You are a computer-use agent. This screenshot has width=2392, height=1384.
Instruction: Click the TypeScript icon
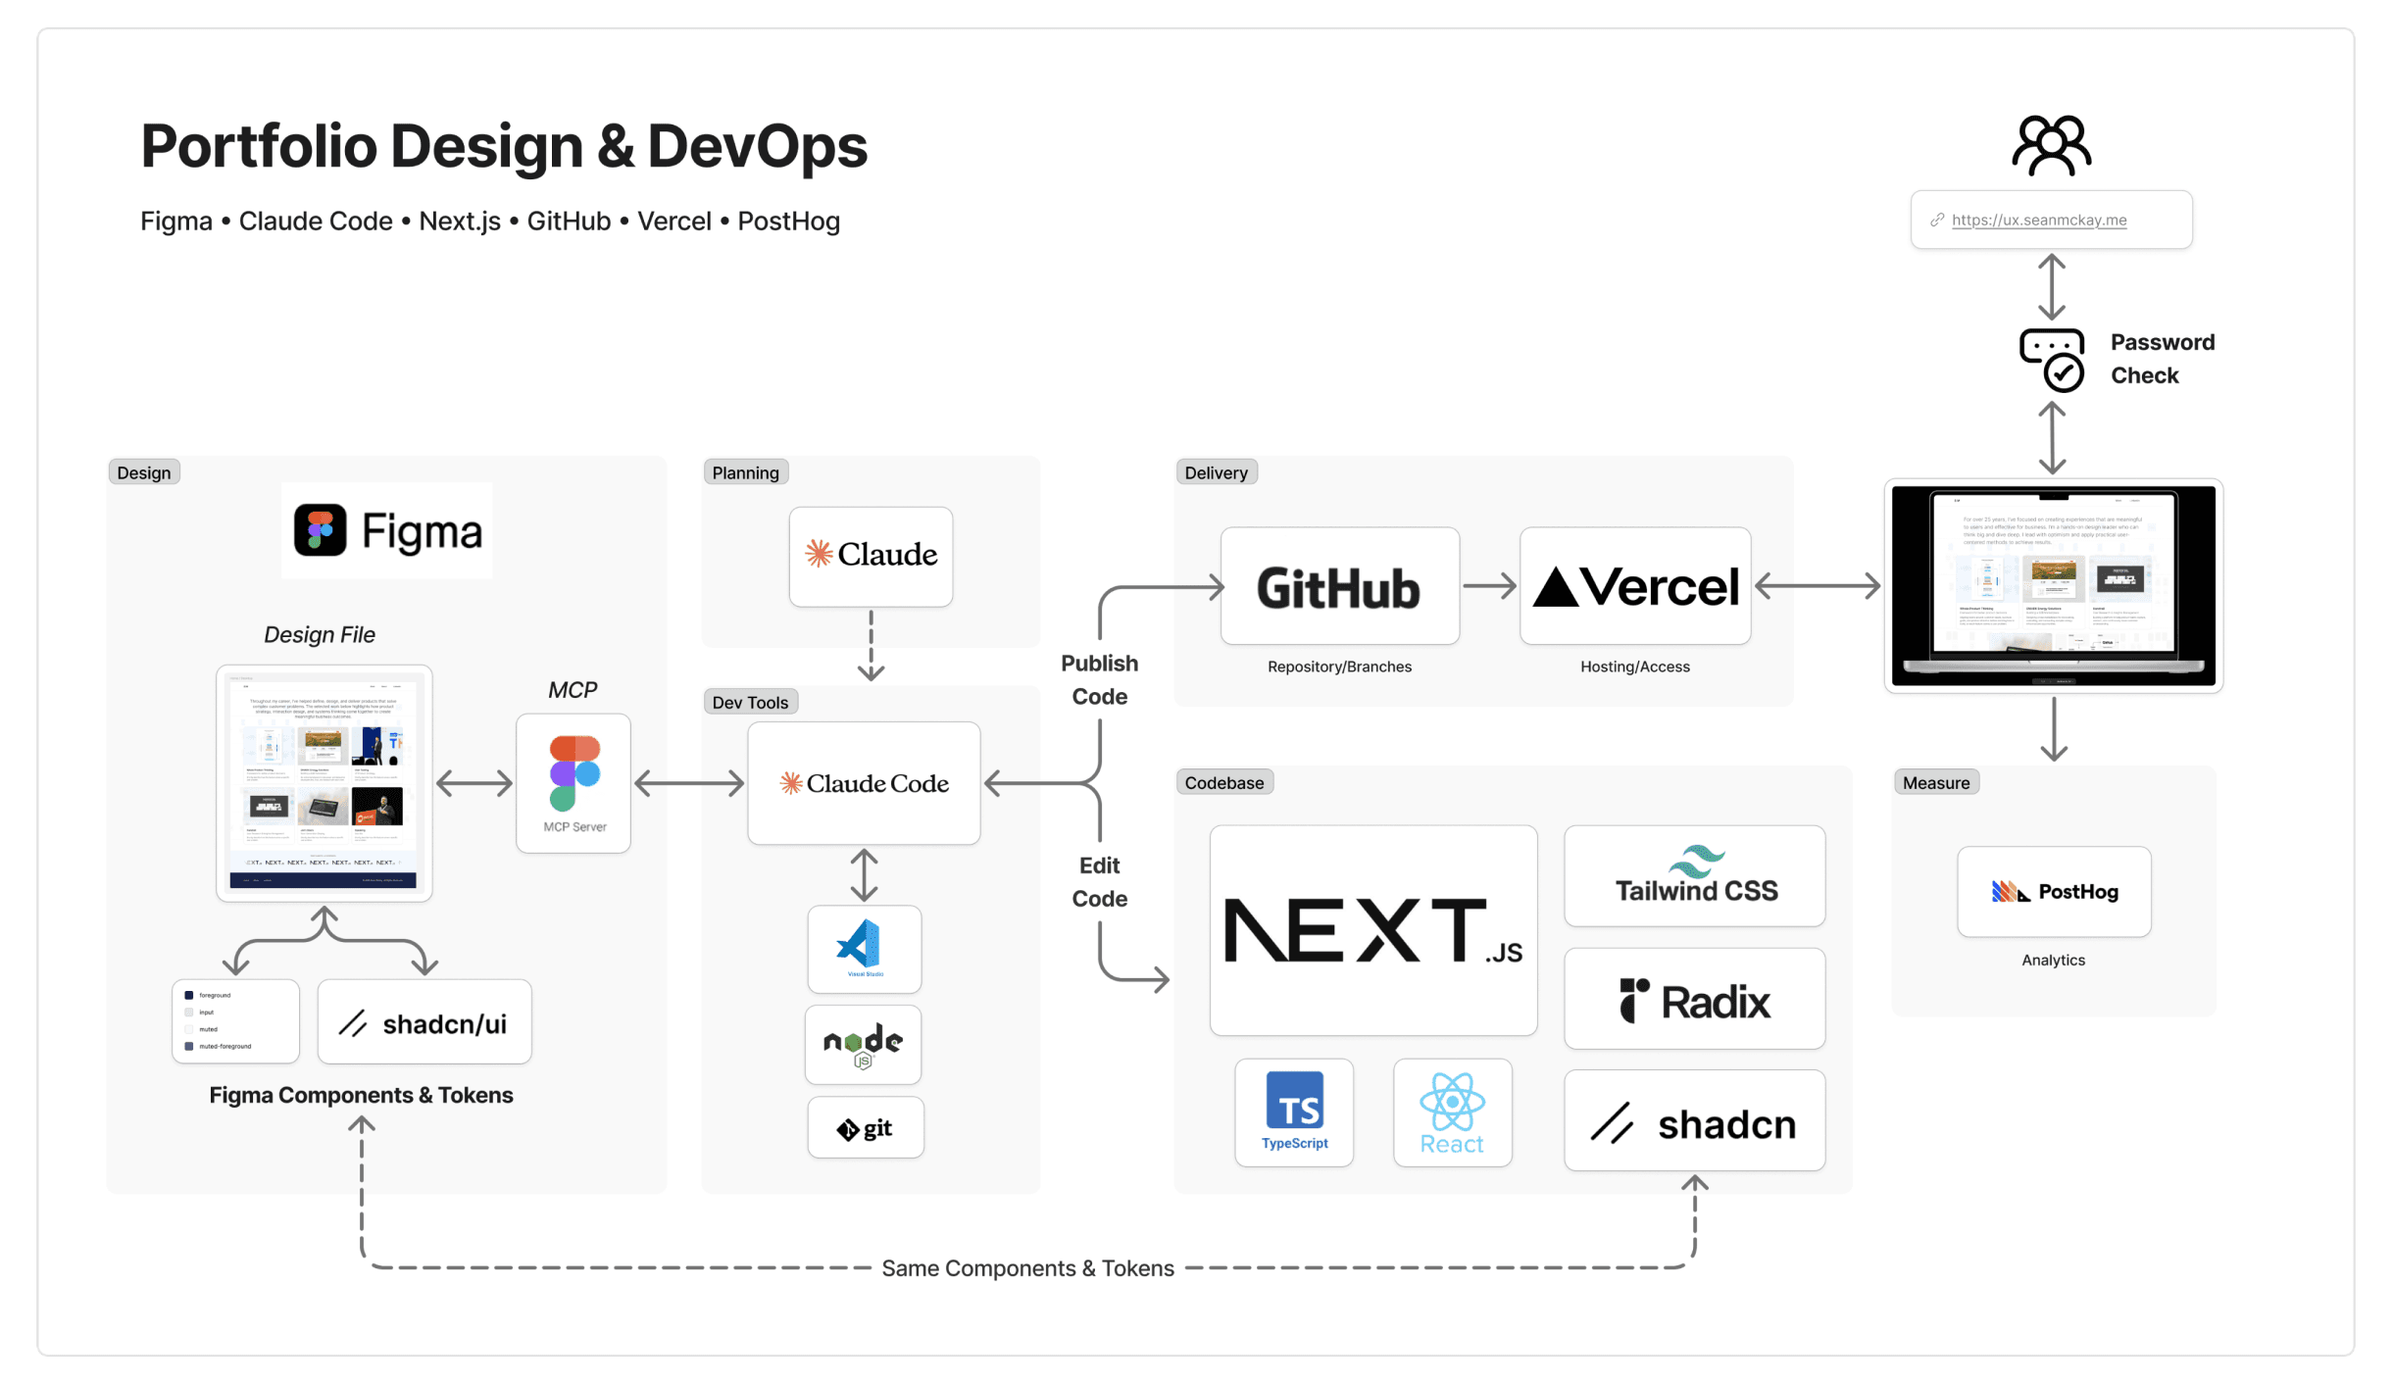point(1294,1112)
